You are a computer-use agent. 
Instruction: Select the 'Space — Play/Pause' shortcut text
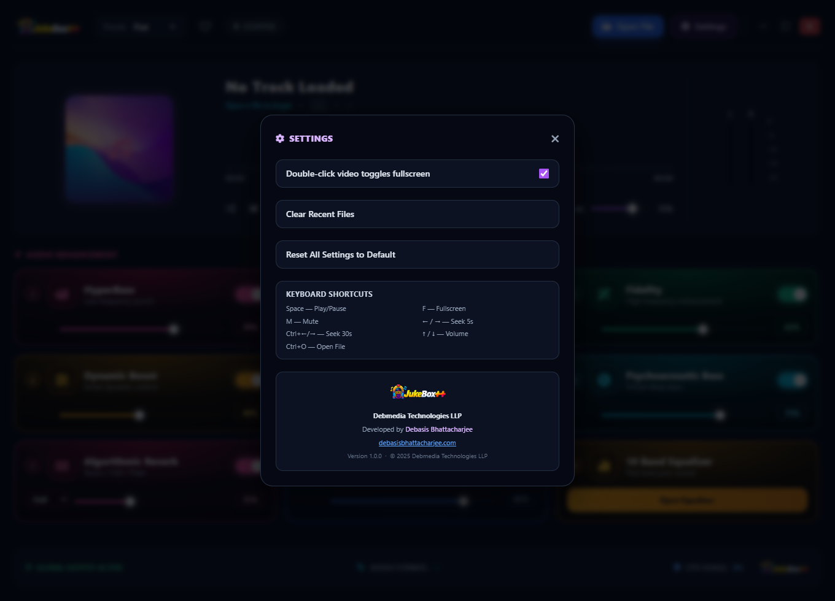pos(316,308)
